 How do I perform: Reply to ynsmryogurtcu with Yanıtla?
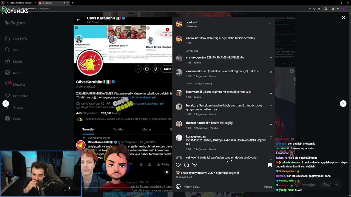[197, 63]
